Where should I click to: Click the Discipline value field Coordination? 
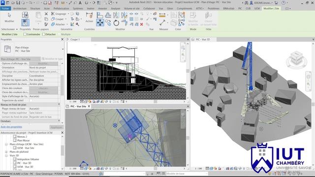pyautogui.click(x=44, y=76)
